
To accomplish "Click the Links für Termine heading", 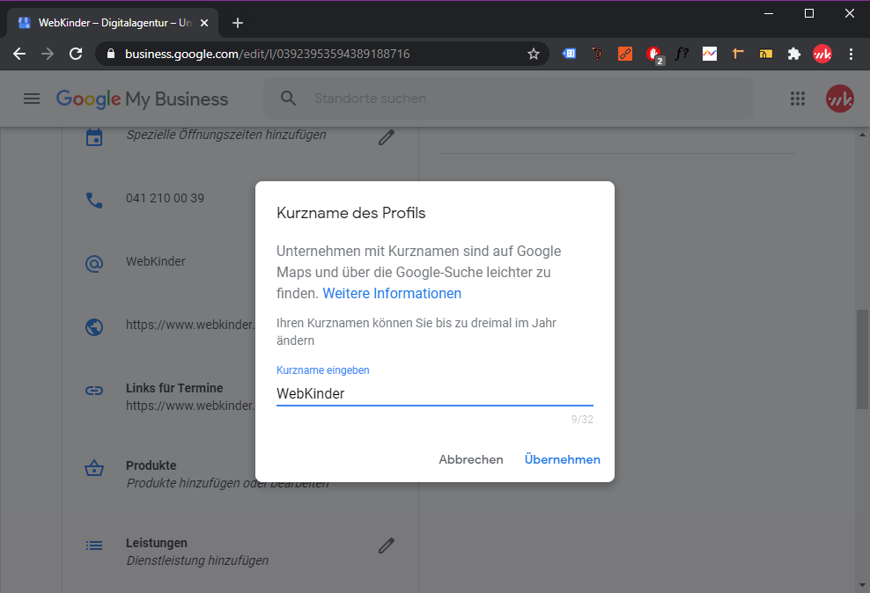I will (x=174, y=388).
